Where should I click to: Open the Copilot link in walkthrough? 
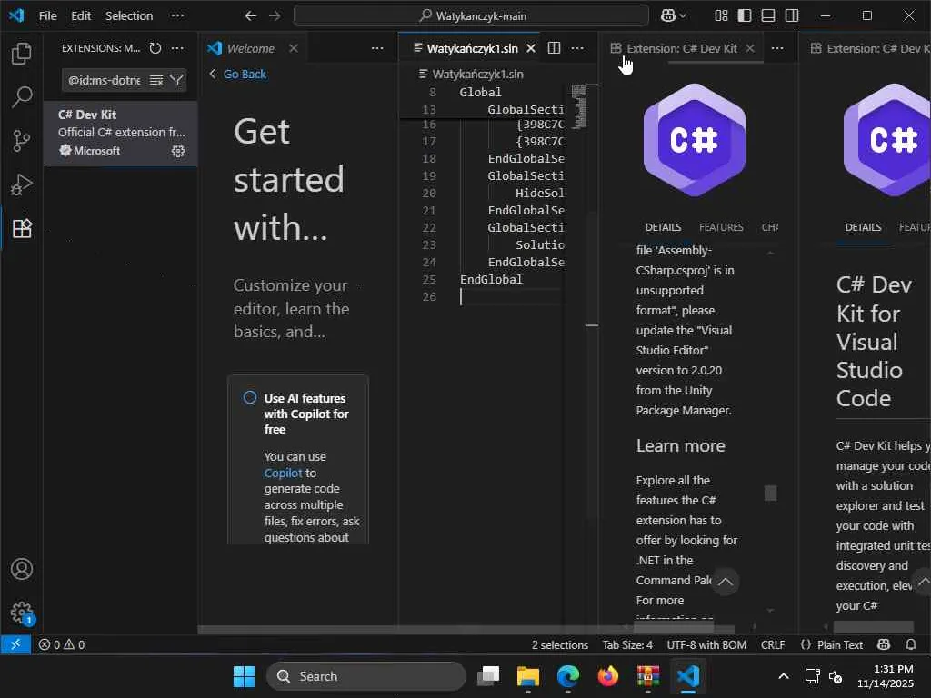[284, 473]
